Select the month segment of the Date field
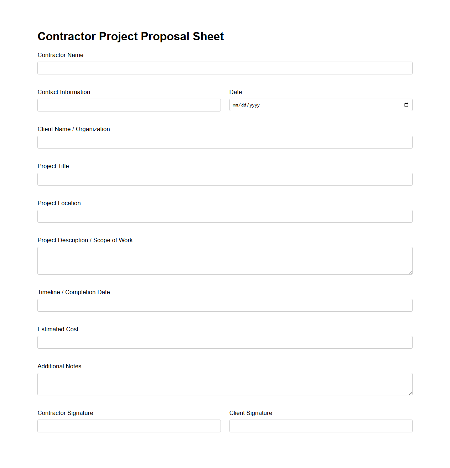 click(236, 105)
